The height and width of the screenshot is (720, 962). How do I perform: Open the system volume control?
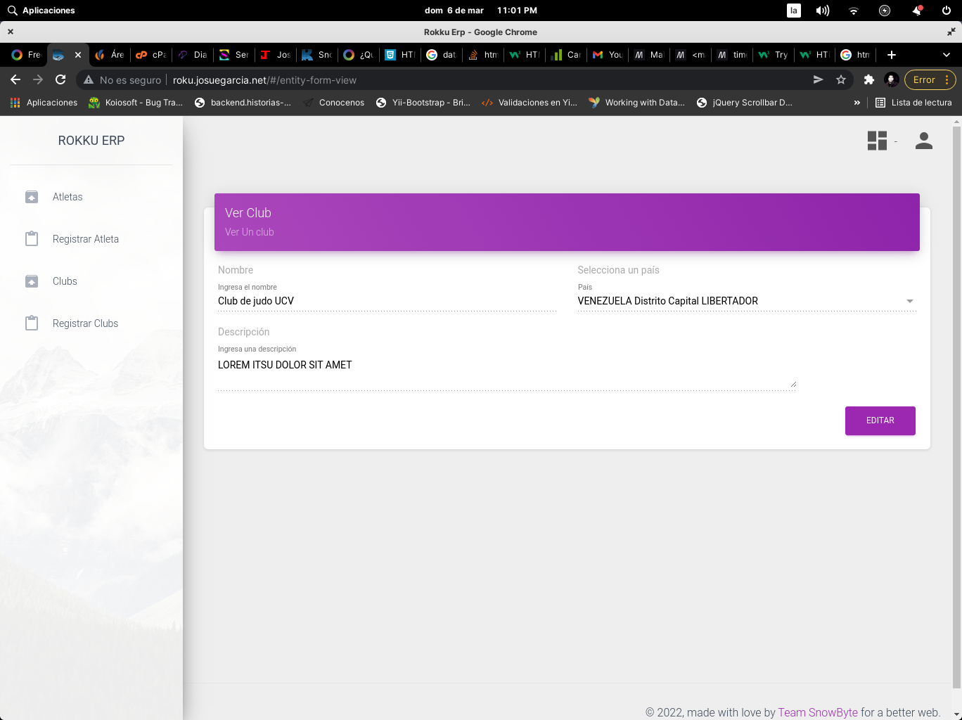pos(822,11)
